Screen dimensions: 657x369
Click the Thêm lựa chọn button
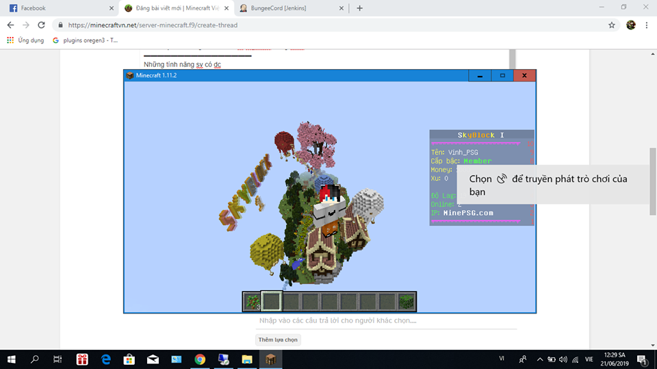[278, 340]
